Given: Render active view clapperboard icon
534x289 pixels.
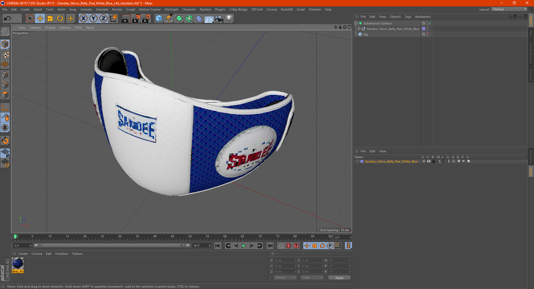Looking at the screenshot, I should (126, 19).
